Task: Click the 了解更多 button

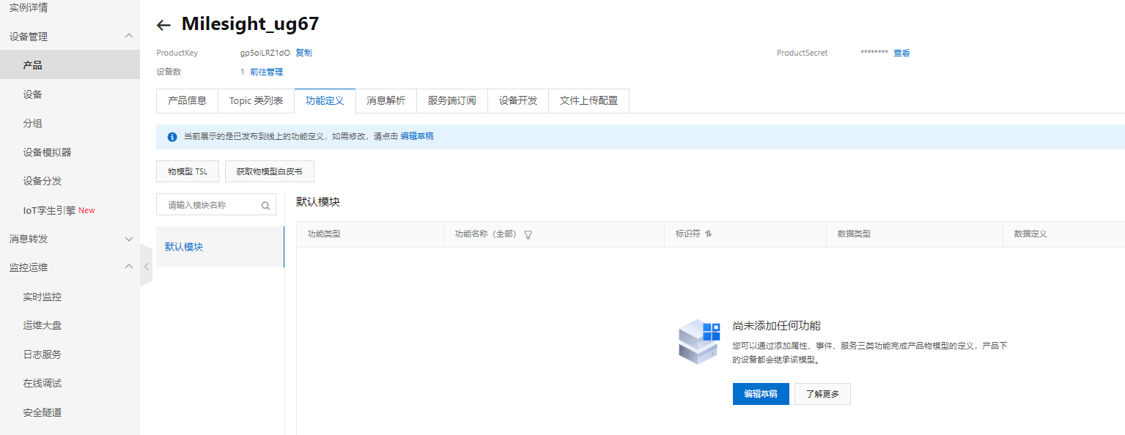Action: click(822, 394)
